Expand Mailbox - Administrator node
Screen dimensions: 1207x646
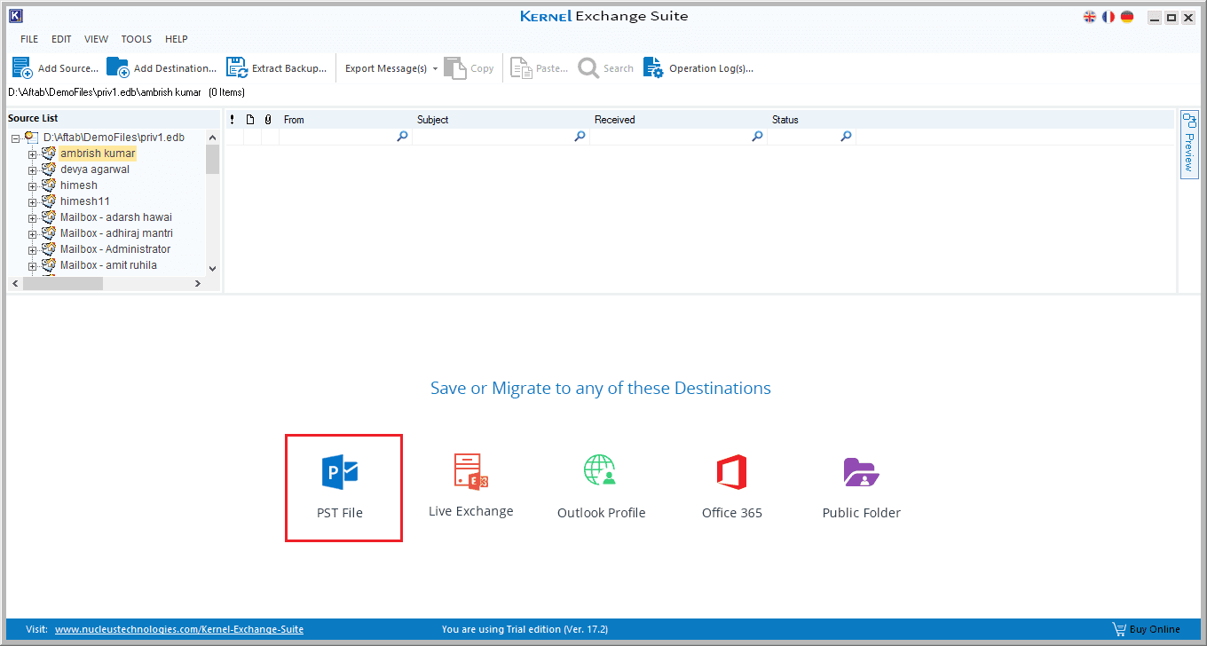click(x=33, y=250)
